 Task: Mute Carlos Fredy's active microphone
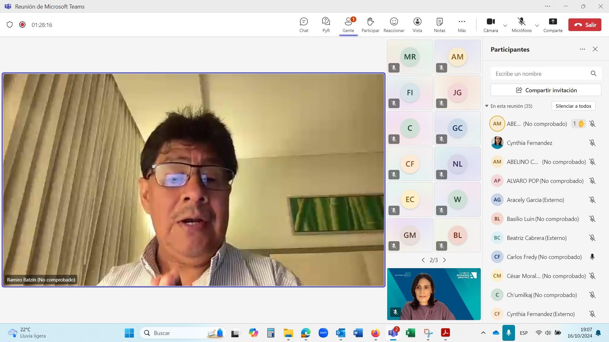pos(592,257)
